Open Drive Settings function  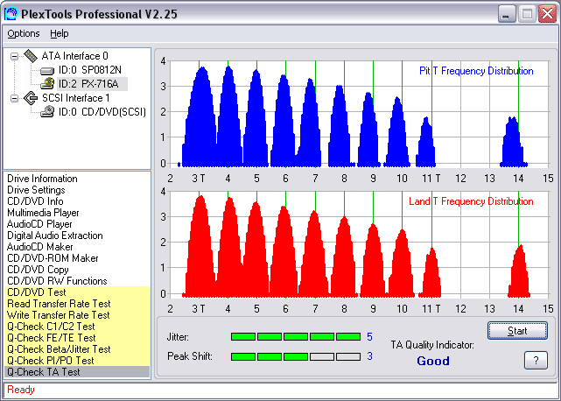(x=36, y=190)
